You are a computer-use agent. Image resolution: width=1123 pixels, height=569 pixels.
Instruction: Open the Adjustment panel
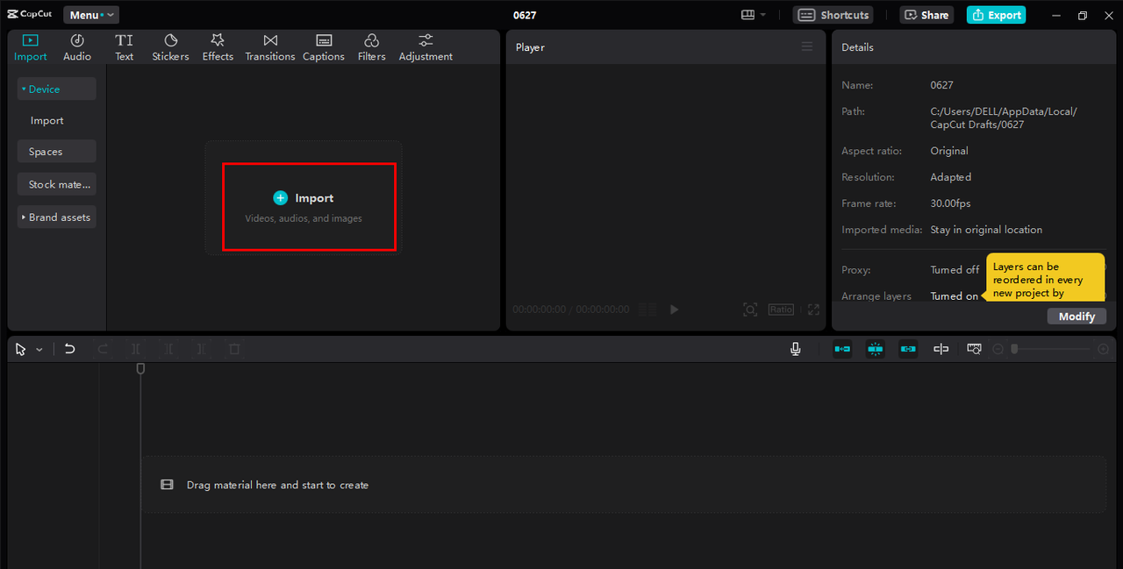coord(426,47)
